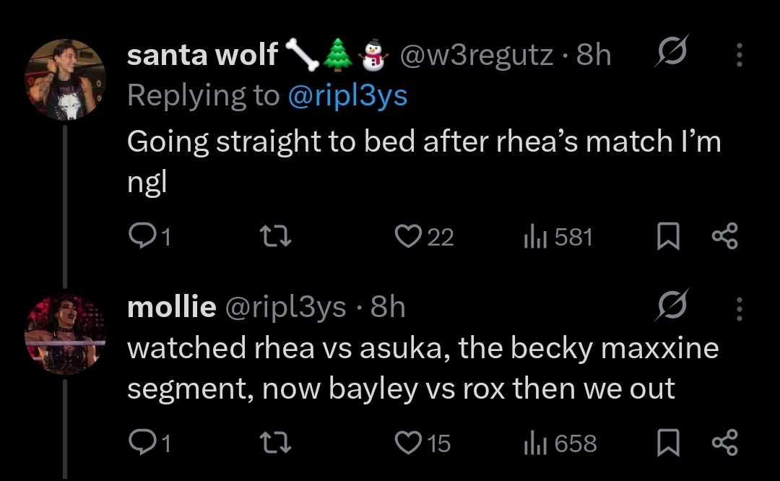View analytics on mollie's tweet
This screenshot has height=481, width=780.
click(533, 443)
